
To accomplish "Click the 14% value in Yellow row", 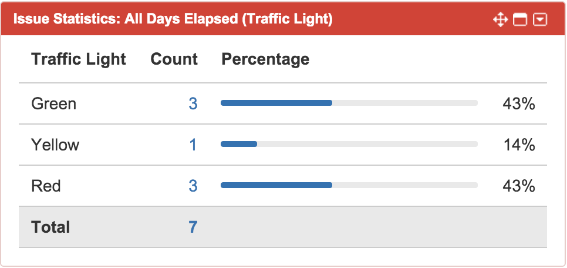I will (519, 145).
